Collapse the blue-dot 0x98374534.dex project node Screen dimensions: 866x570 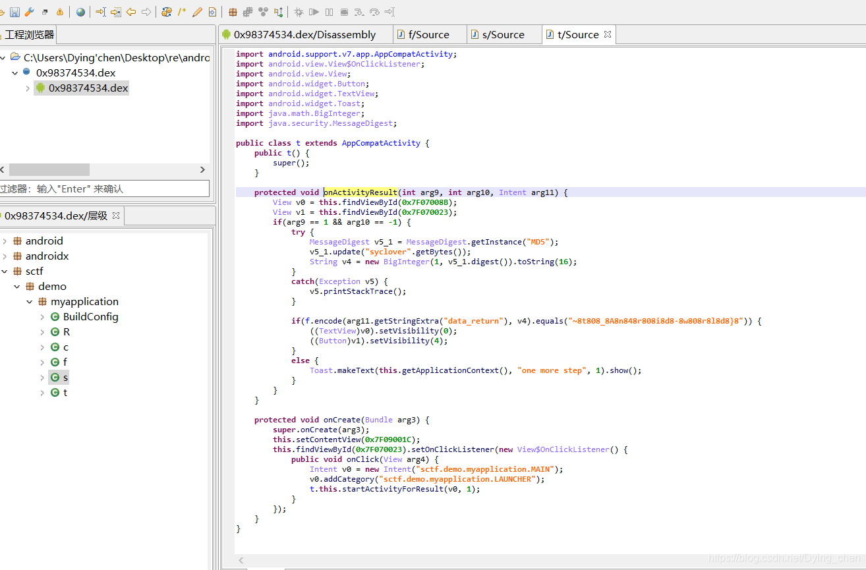(x=15, y=72)
